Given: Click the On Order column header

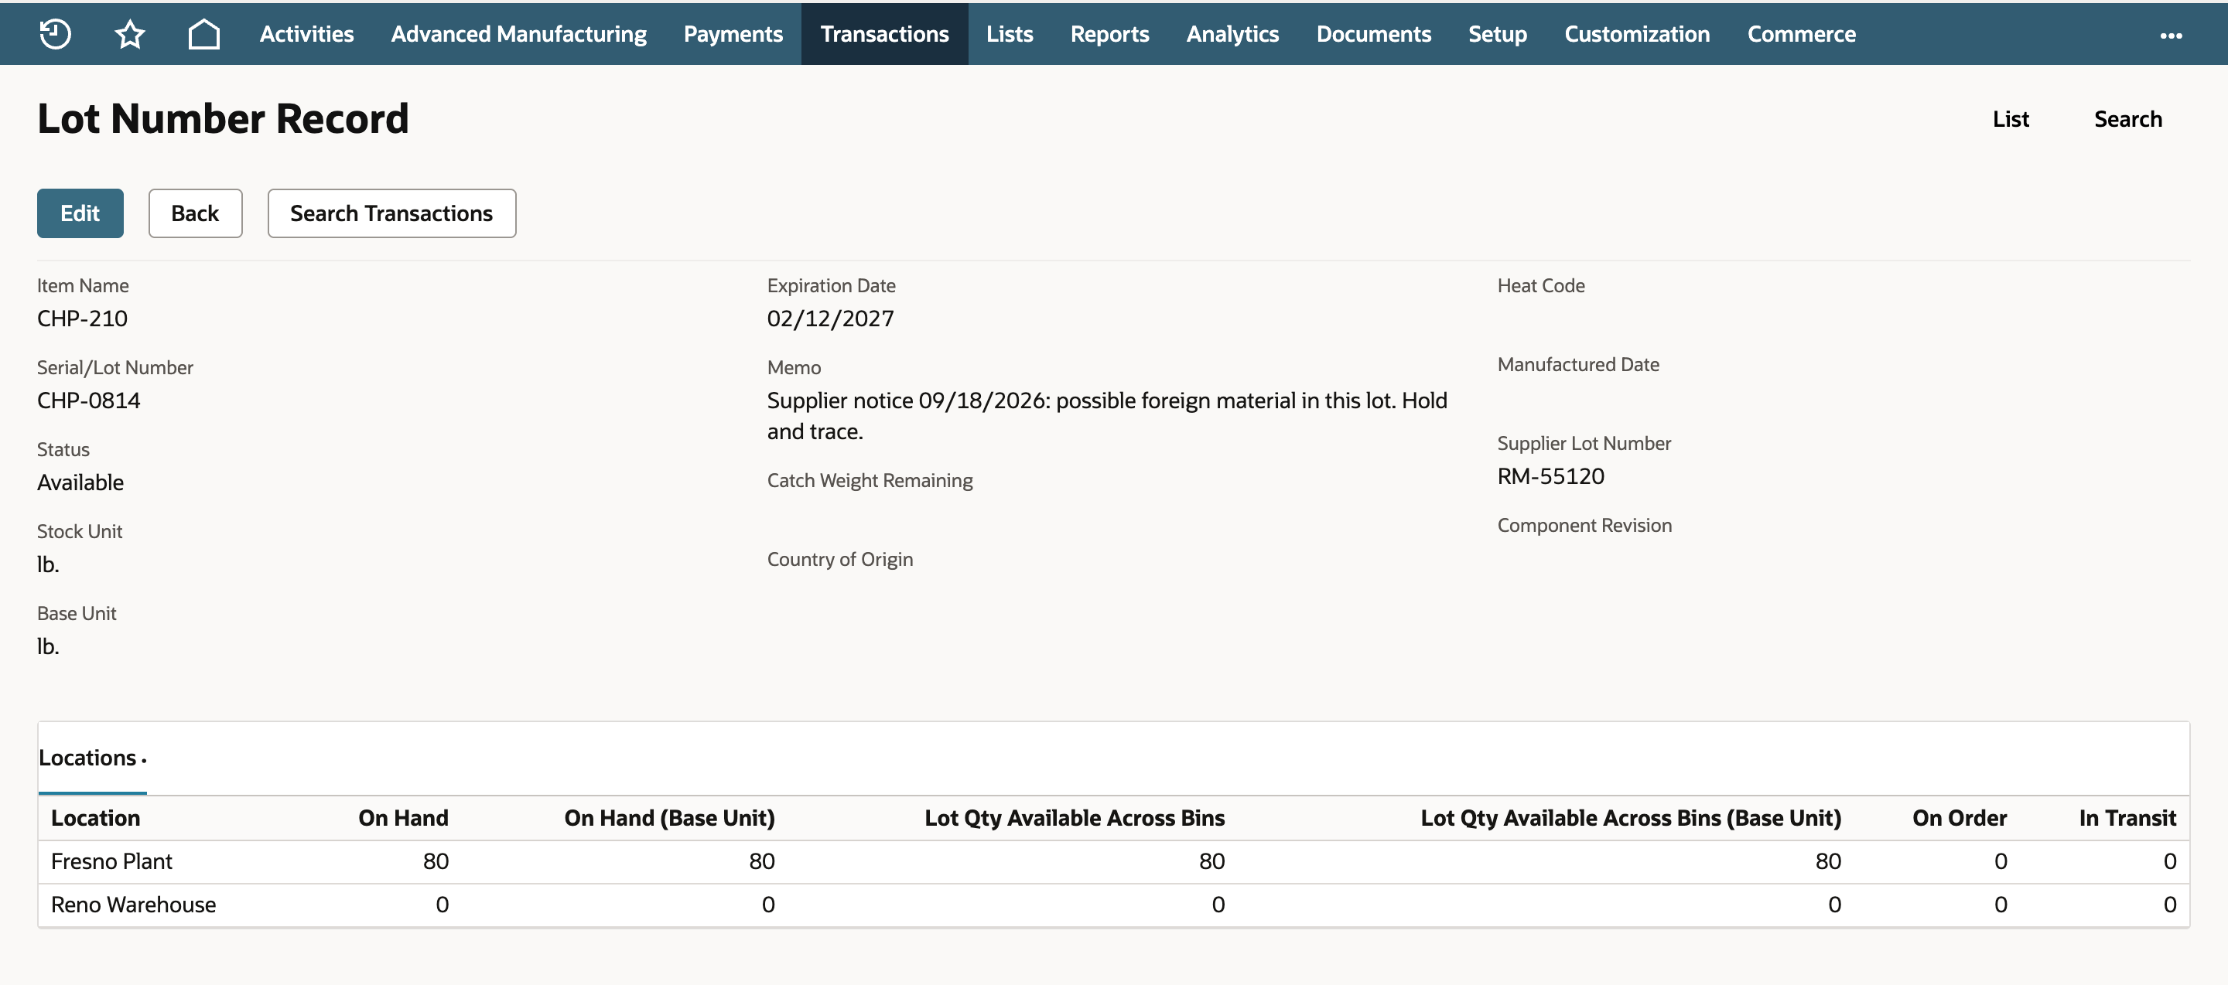Looking at the screenshot, I should point(1959,818).
